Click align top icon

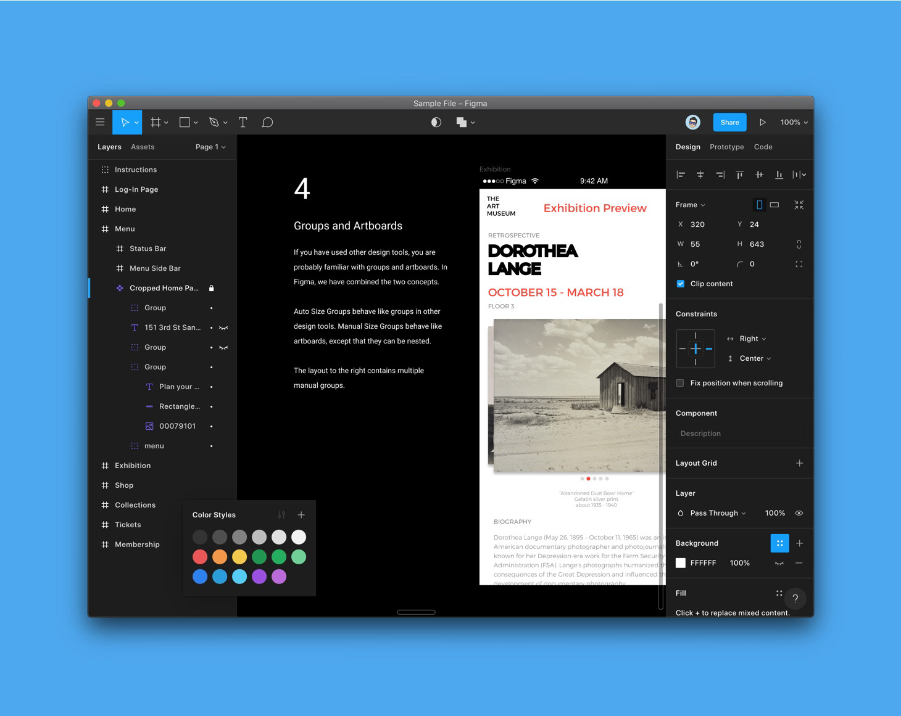coord(739,175)
